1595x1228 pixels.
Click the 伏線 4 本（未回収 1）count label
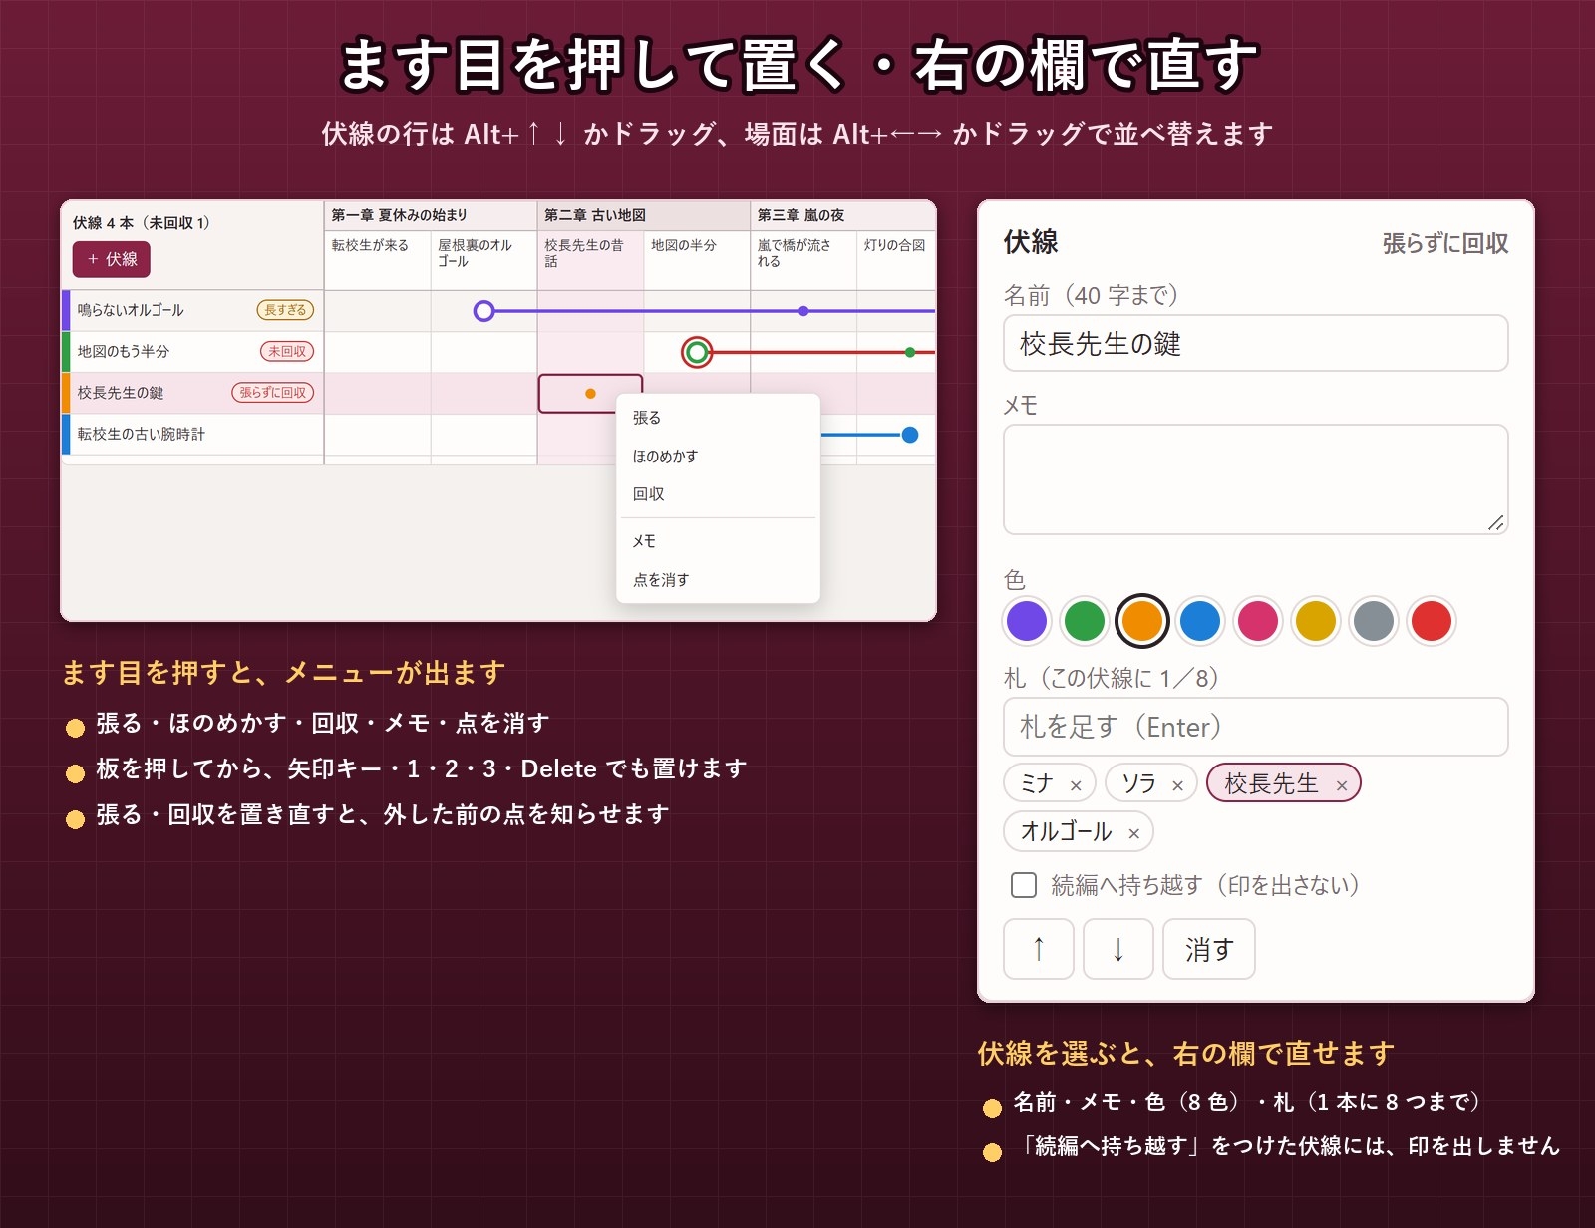[x=142, y=222]
